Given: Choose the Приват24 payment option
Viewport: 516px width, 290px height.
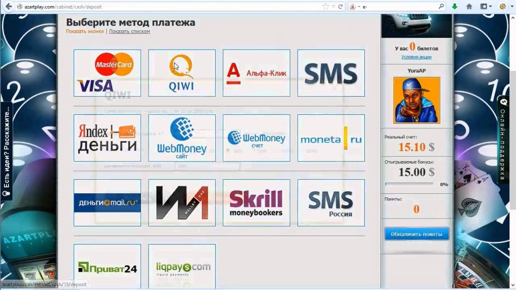Looking at the screenshot, I should pos(107,267).
